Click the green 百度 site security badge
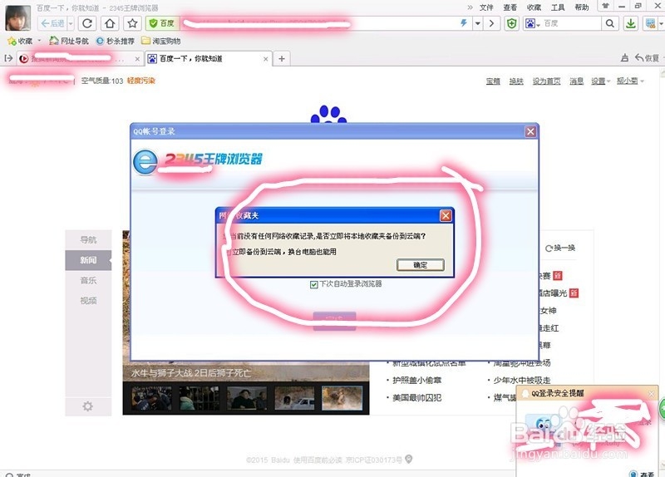The width and height of the screenshot is (665, 477). tap(162, 23)
